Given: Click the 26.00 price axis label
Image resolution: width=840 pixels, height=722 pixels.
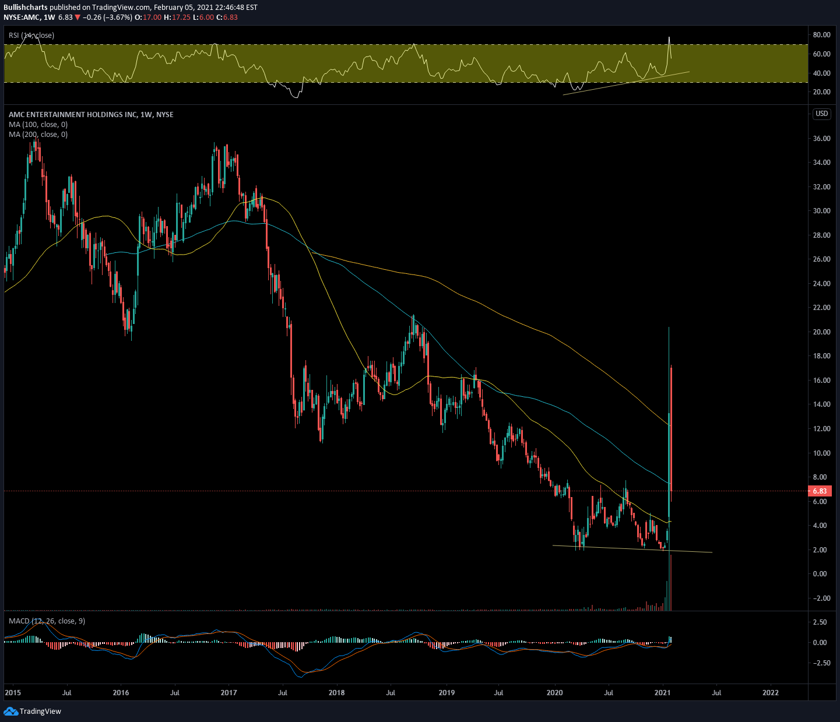Looking at the screenshot, I should [821, 259].
